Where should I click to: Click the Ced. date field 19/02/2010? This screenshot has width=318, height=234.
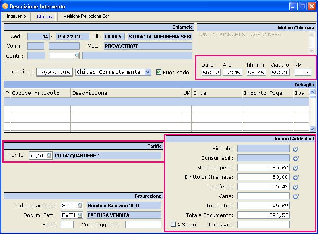[73, 36]
